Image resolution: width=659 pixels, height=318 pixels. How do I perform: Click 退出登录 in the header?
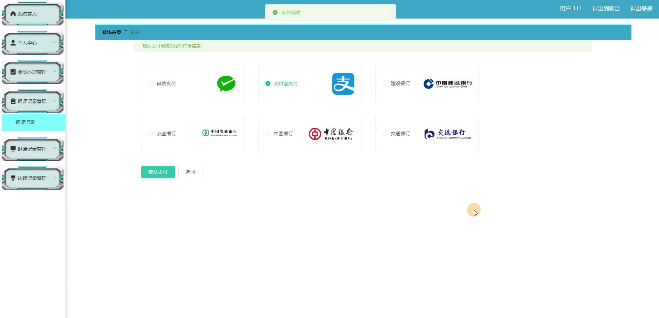[641, 9]
